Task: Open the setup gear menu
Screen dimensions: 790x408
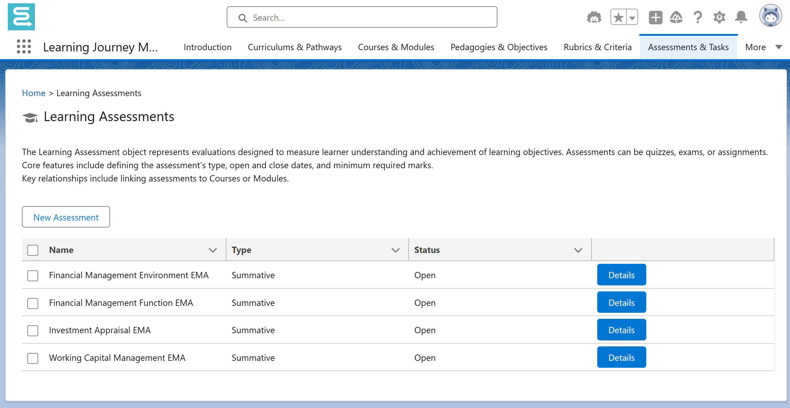Action: (x=719, y=17)
